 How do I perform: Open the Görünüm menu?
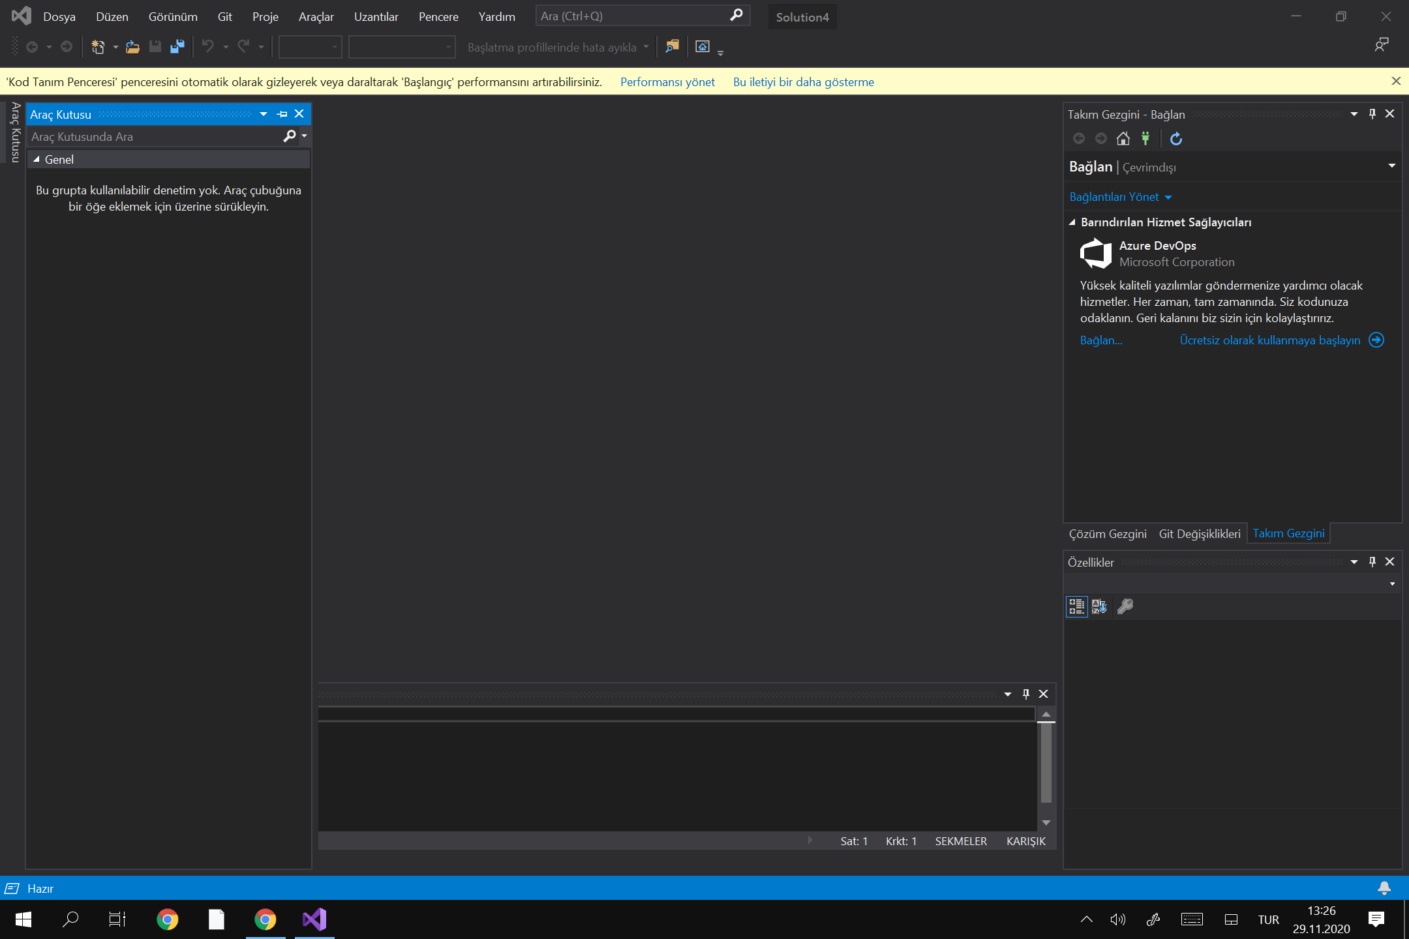pyautogui.click(x=173, y=16)
